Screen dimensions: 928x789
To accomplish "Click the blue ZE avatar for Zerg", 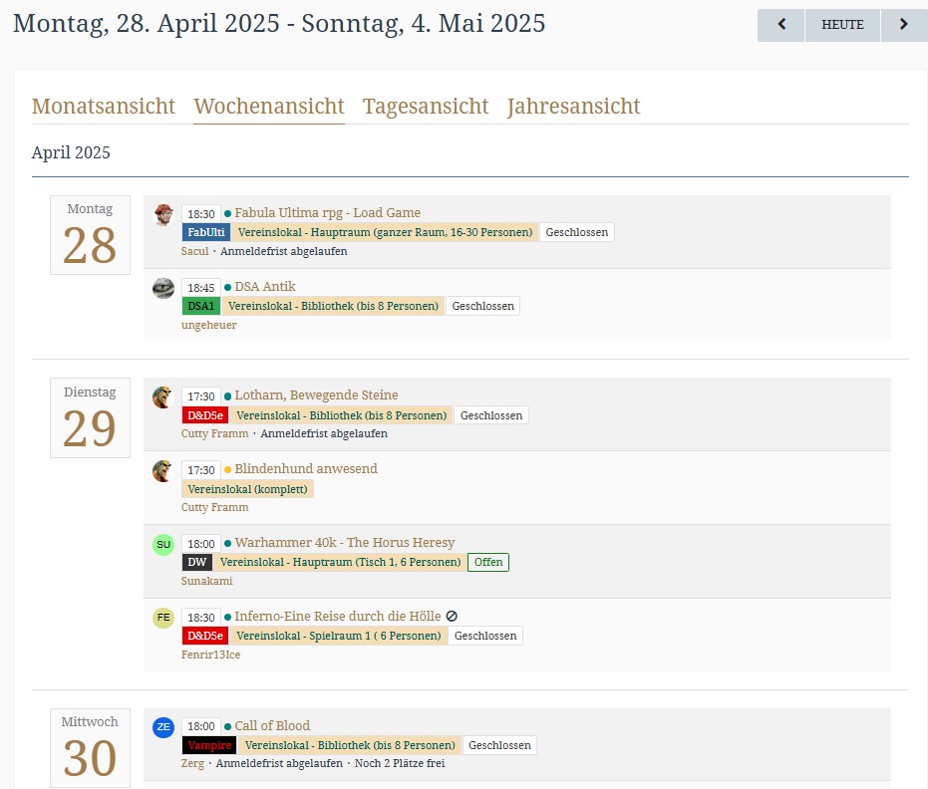I will click(162, 727).
